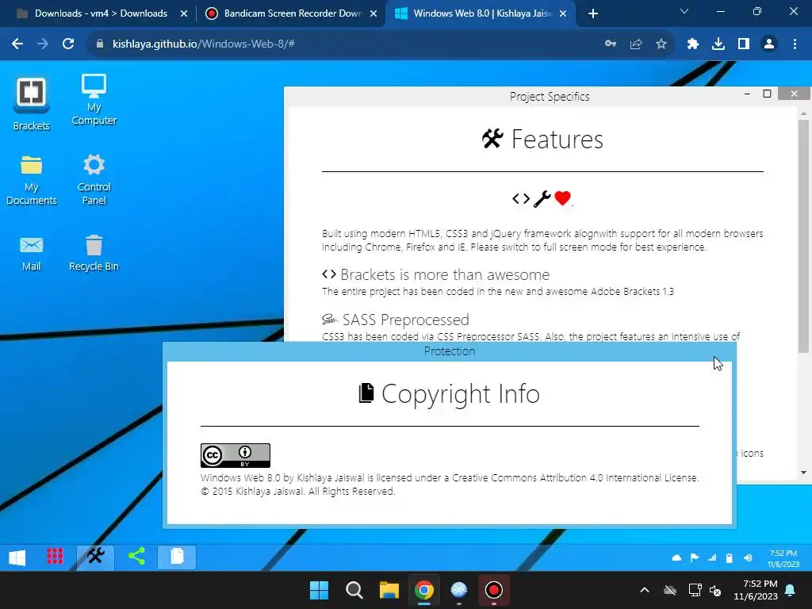Open the red apps grid taskbar icon
The image size is (812, 609).
click(55, 556)
